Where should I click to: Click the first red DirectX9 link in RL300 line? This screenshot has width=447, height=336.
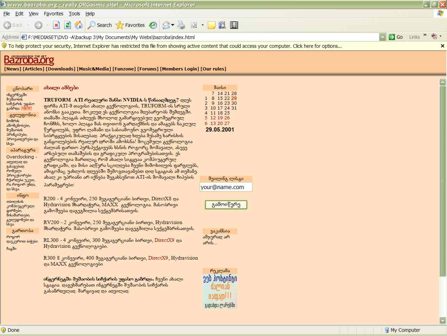point(164,240)
